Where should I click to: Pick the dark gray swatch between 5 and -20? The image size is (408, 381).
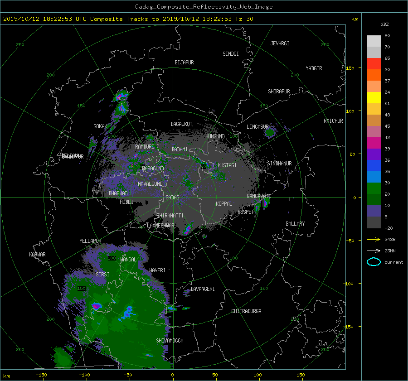tap(374, 222)
